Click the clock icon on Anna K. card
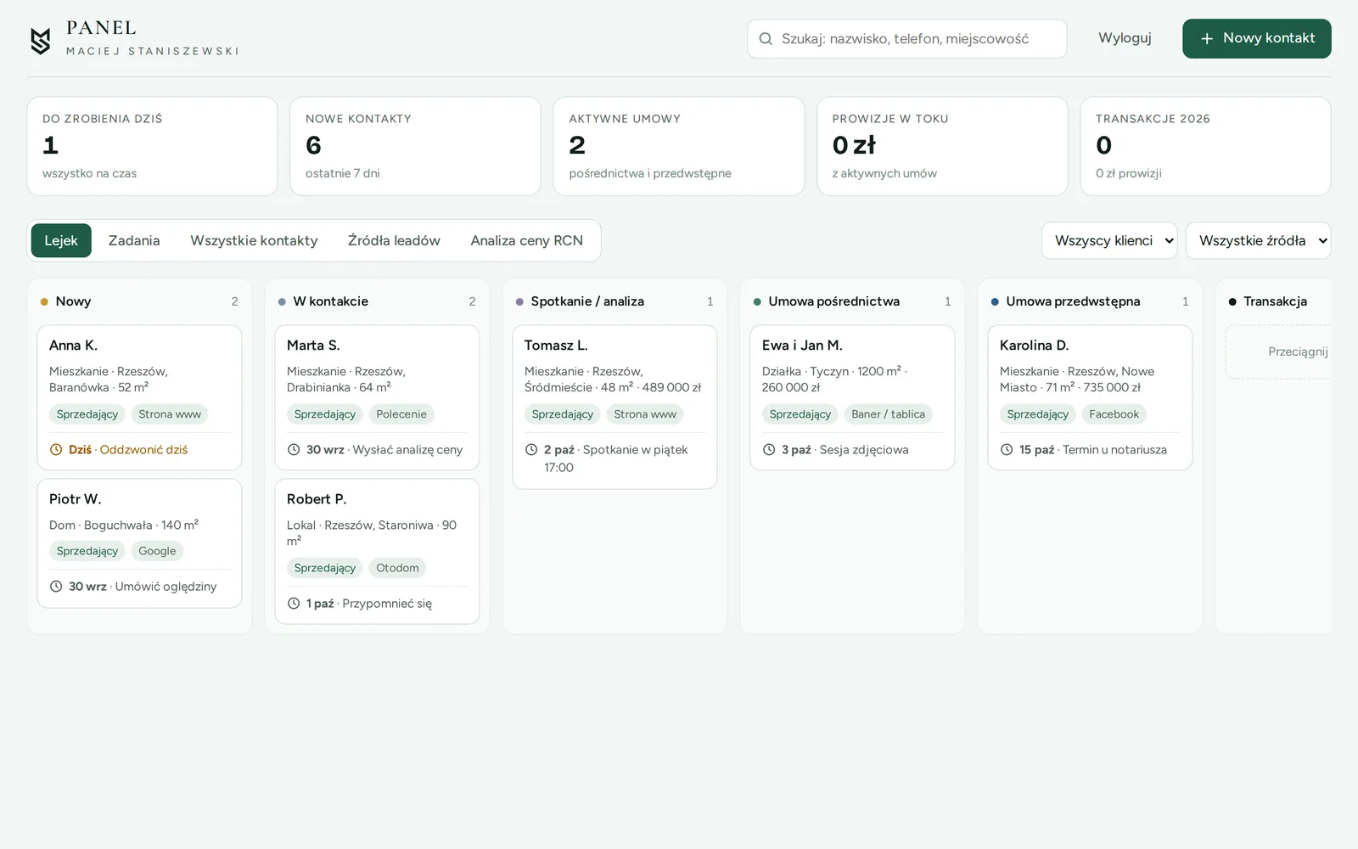The width and height of the screenshot is (1358, 849). pos(56,450)
